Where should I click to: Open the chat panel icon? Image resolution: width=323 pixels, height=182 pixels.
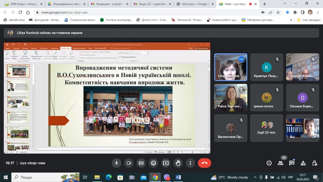click(292, 163)
